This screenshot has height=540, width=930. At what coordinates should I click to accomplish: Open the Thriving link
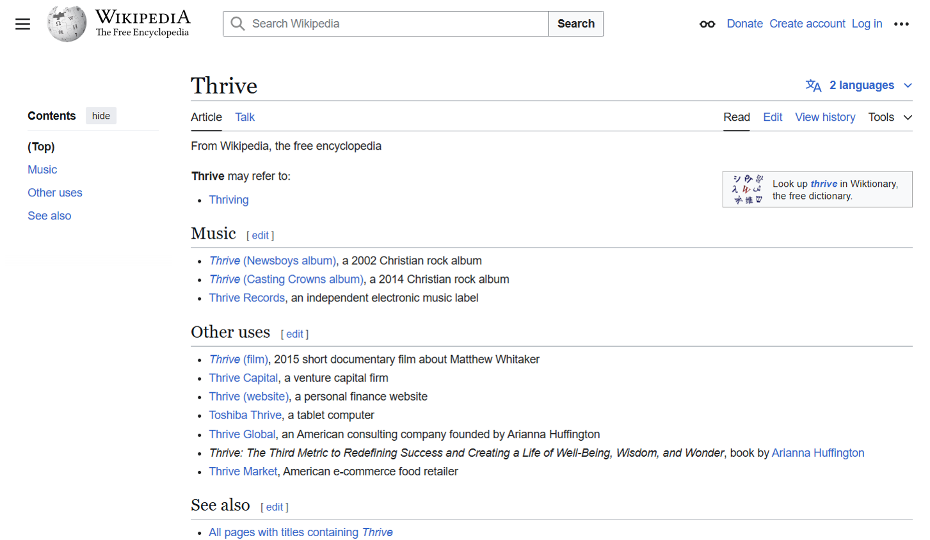[x=228, y=200]
